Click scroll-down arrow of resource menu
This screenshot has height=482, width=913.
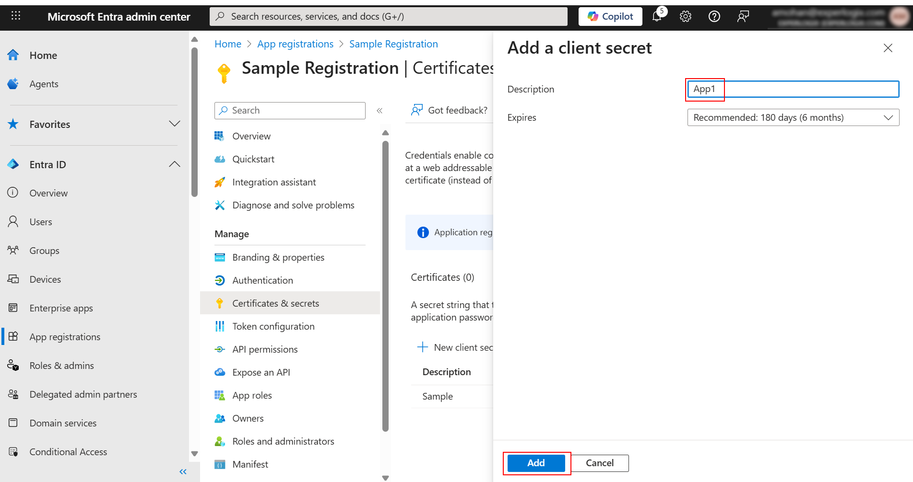pos(385,477)
